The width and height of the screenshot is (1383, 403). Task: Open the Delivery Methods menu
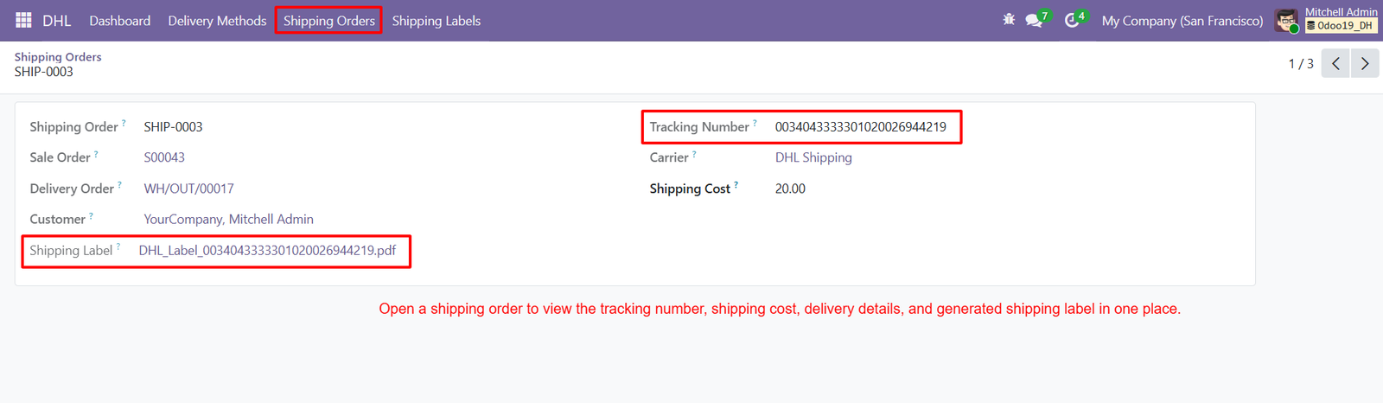[217, 21]
